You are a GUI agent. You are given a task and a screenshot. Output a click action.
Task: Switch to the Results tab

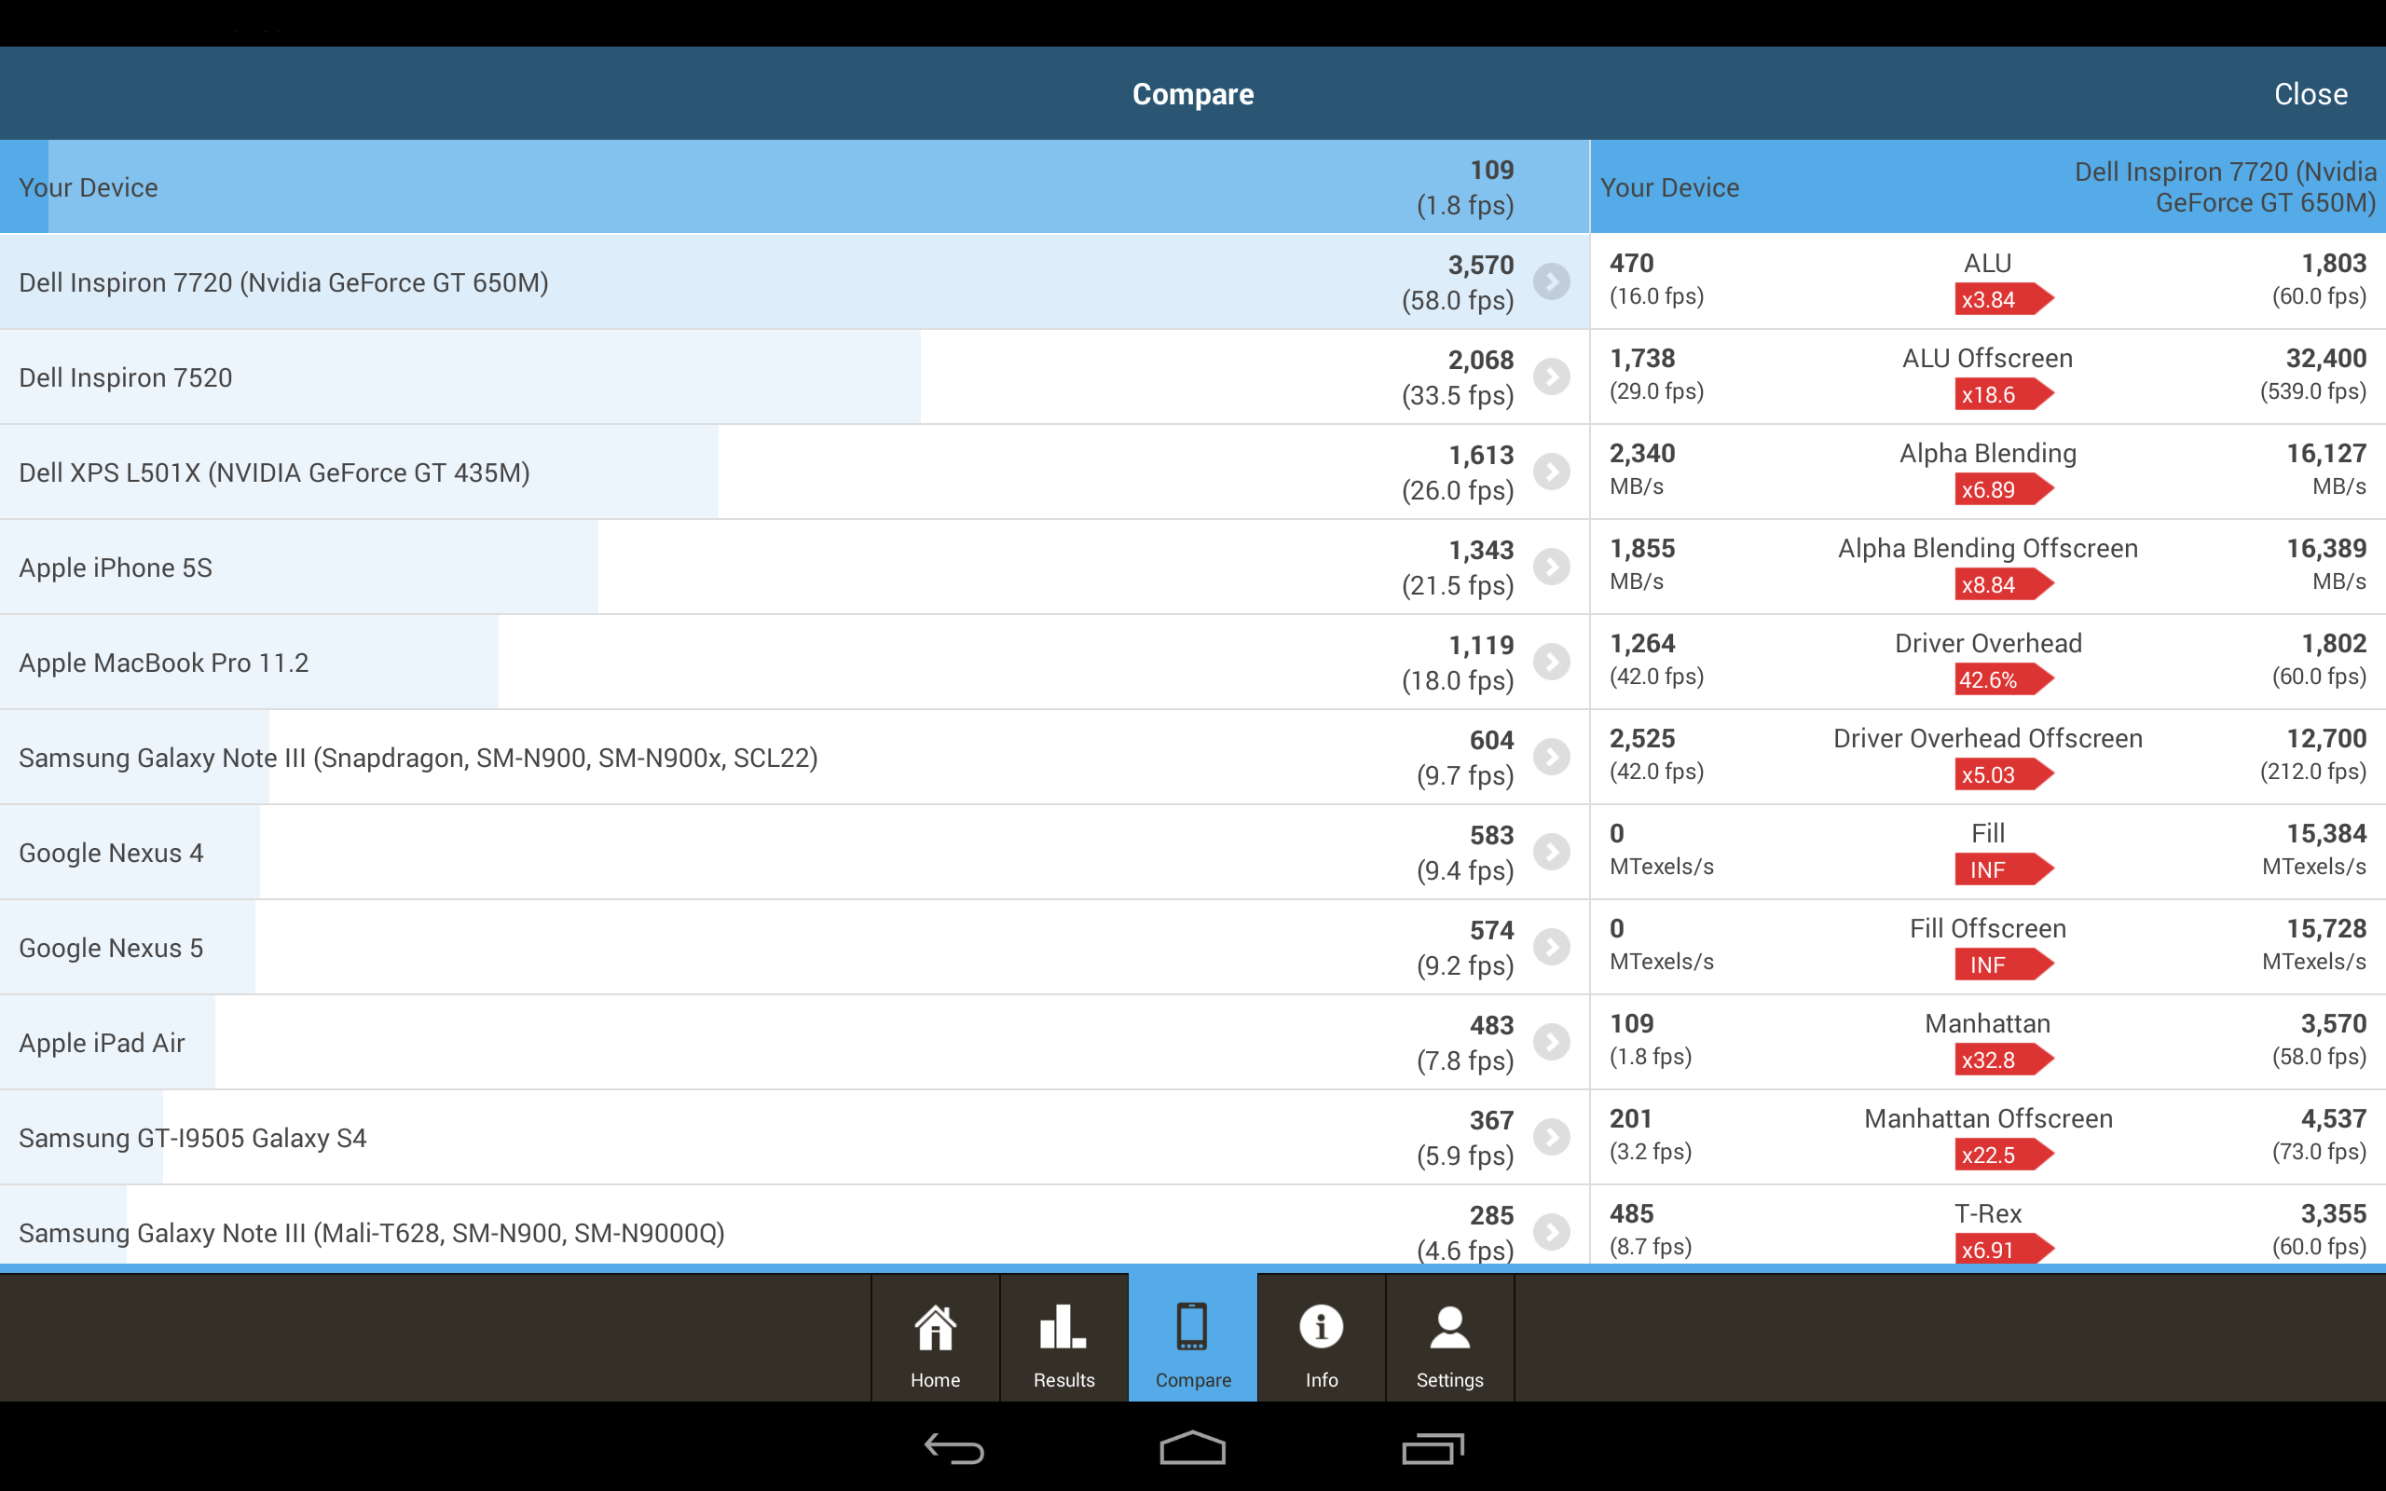(1062, 1337)
